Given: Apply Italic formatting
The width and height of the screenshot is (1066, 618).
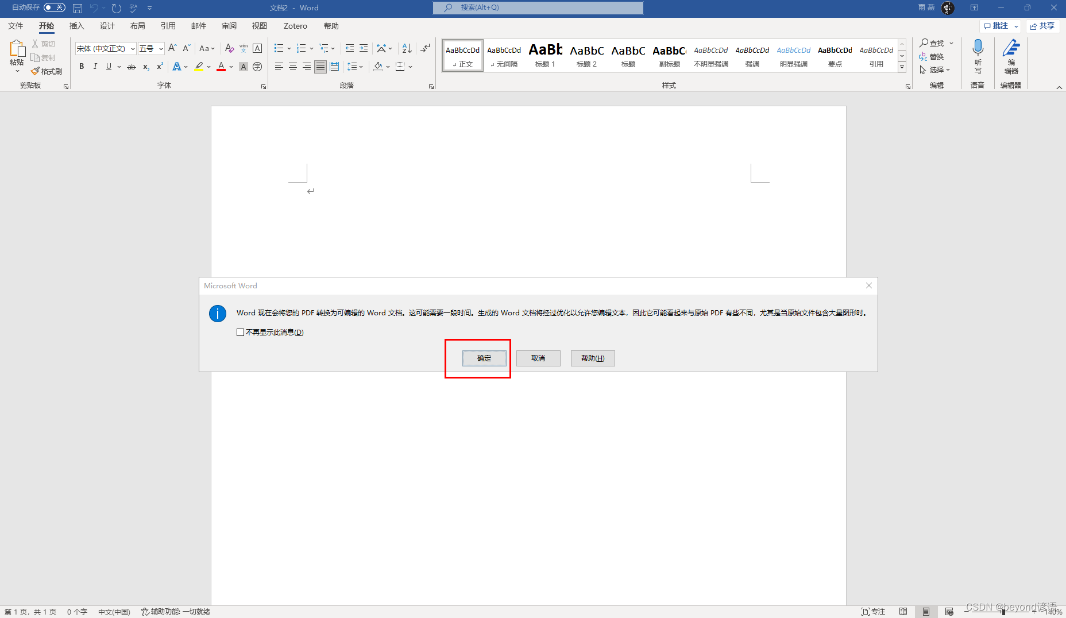Looking at the screenshot, I should point(95,67).
